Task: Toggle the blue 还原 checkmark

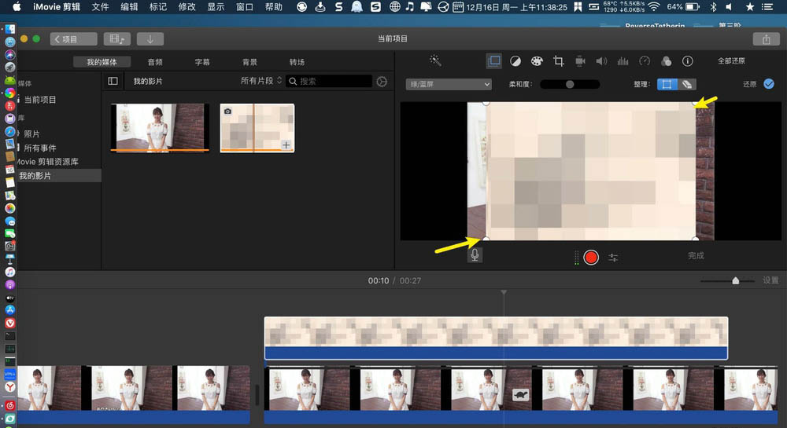Action: [769, 84]
